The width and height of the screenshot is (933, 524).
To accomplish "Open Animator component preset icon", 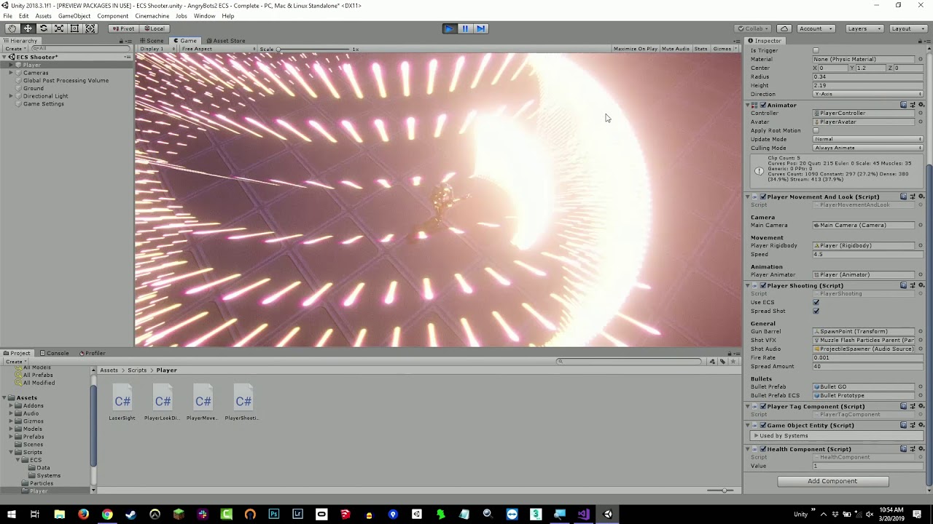I will pyautogui.click(x=913, y=105).
